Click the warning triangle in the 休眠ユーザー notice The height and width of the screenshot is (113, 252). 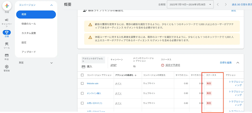pyautogui.click(x=90, y=37)
